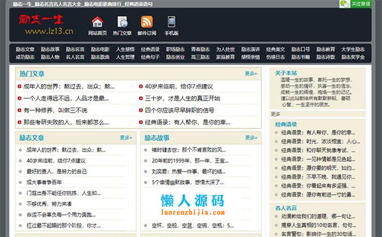Click the www.lz13.cn site address
The image size is (382, 237).
click(49, 31)
